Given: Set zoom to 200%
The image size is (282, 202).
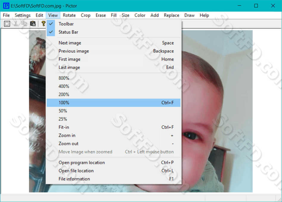Looking at the screenshot, I should pos(114,94).
